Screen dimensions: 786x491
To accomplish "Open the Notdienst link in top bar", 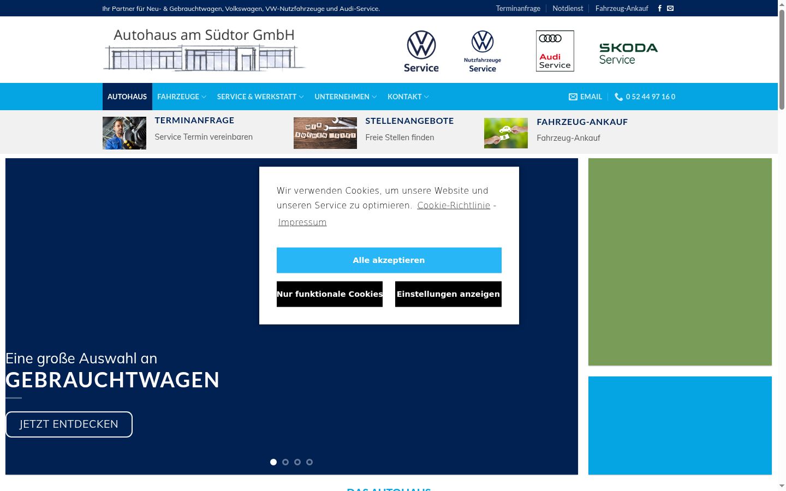I will tap(568, 8).
